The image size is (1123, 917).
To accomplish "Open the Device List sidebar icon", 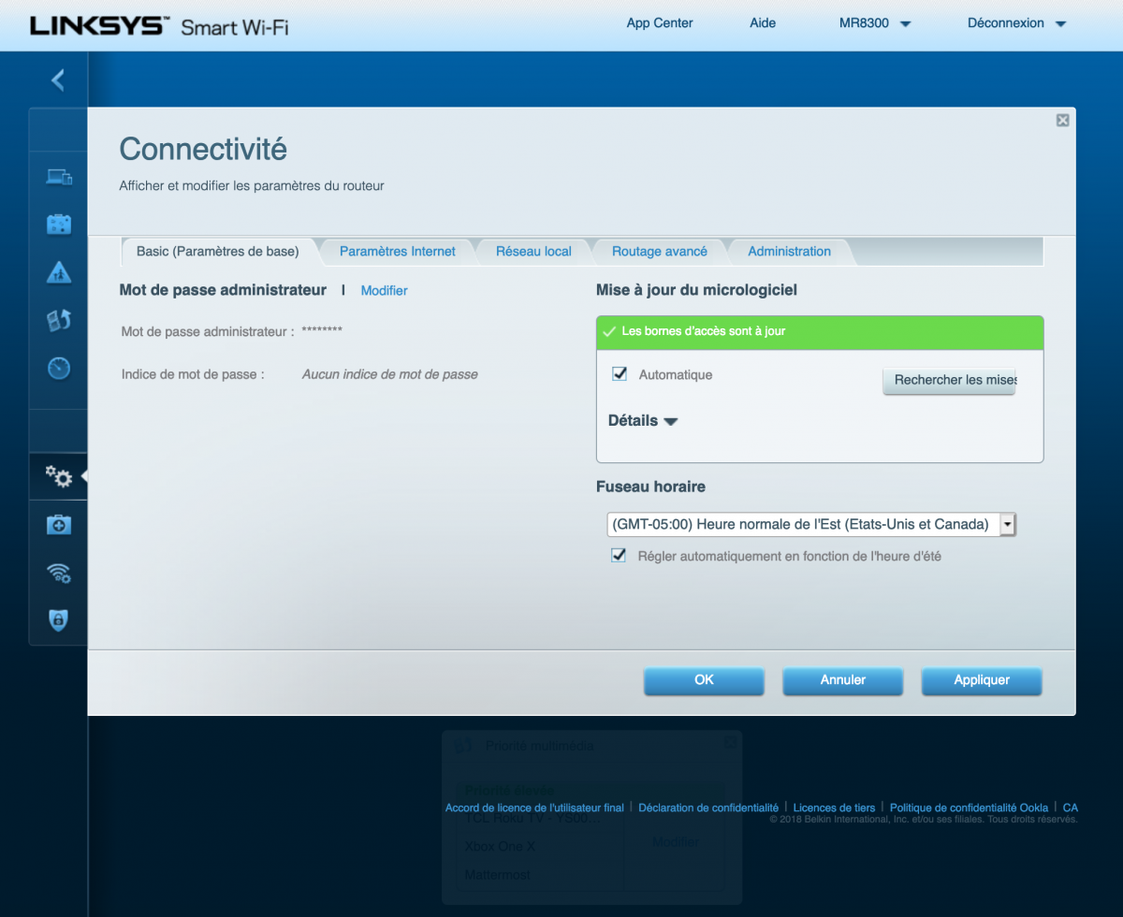I will pyautogui.click(x=59, y=176).
